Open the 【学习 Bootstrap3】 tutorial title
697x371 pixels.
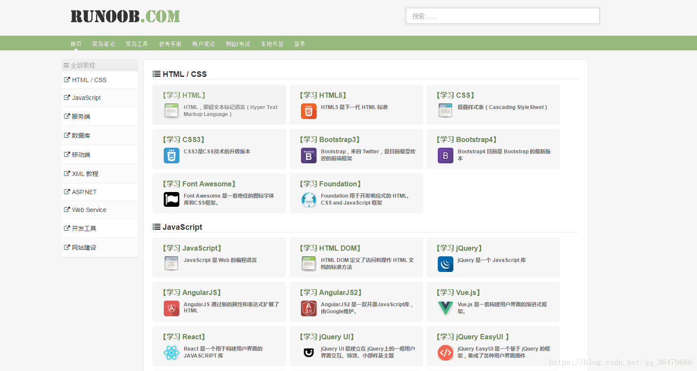point(330,139)
